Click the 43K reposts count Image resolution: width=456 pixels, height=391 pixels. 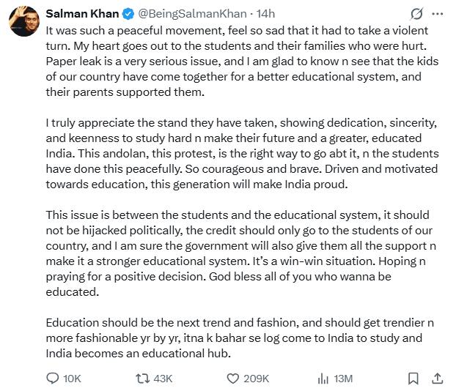coord(163,379)
